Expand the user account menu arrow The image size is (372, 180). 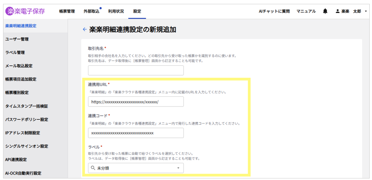tap(366, 11)
